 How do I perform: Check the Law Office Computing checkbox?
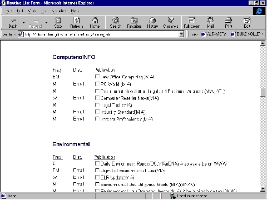97,77
